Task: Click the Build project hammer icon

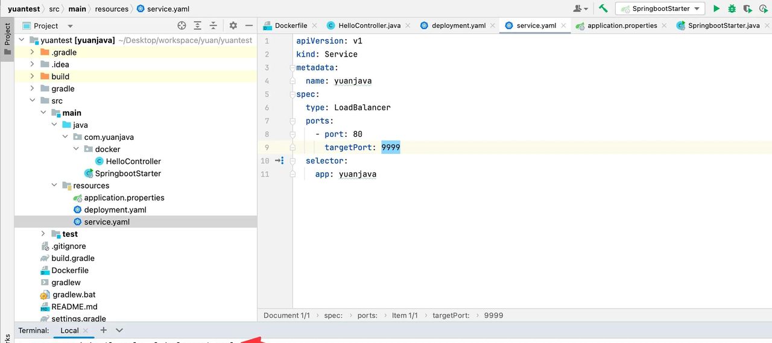Action: point(603,8)
